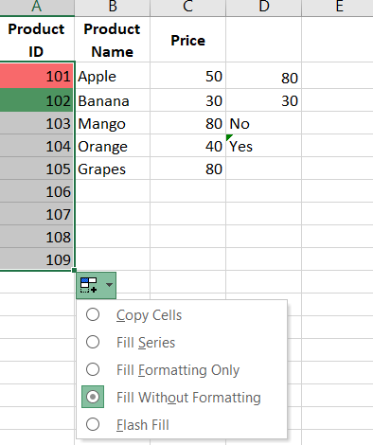Select the Price header cell
Screen dimensions: 373x445
[188, 40]
